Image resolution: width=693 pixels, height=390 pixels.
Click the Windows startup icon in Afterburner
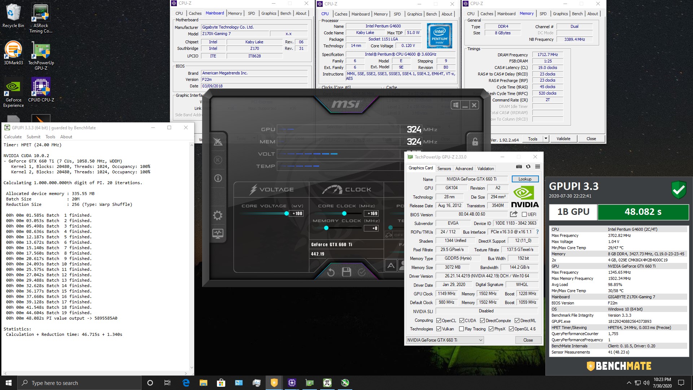(x=456, y=105)
